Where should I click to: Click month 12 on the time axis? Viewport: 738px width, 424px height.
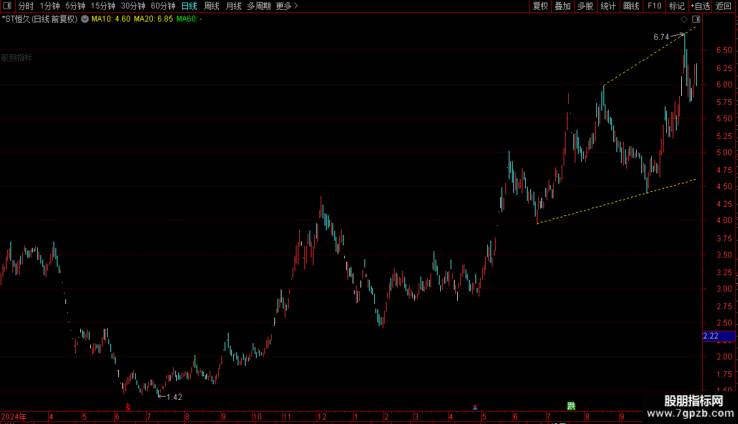coord(322,417)
